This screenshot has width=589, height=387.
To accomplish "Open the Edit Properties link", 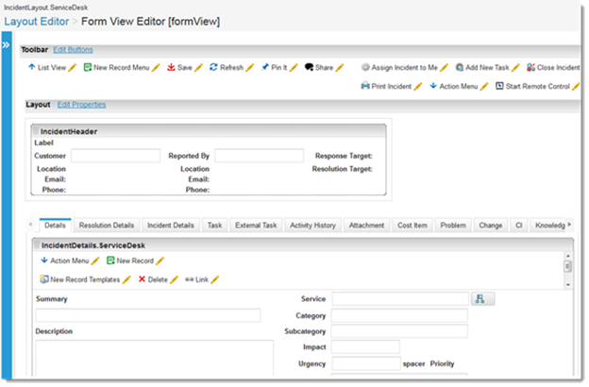I will 81,105.
